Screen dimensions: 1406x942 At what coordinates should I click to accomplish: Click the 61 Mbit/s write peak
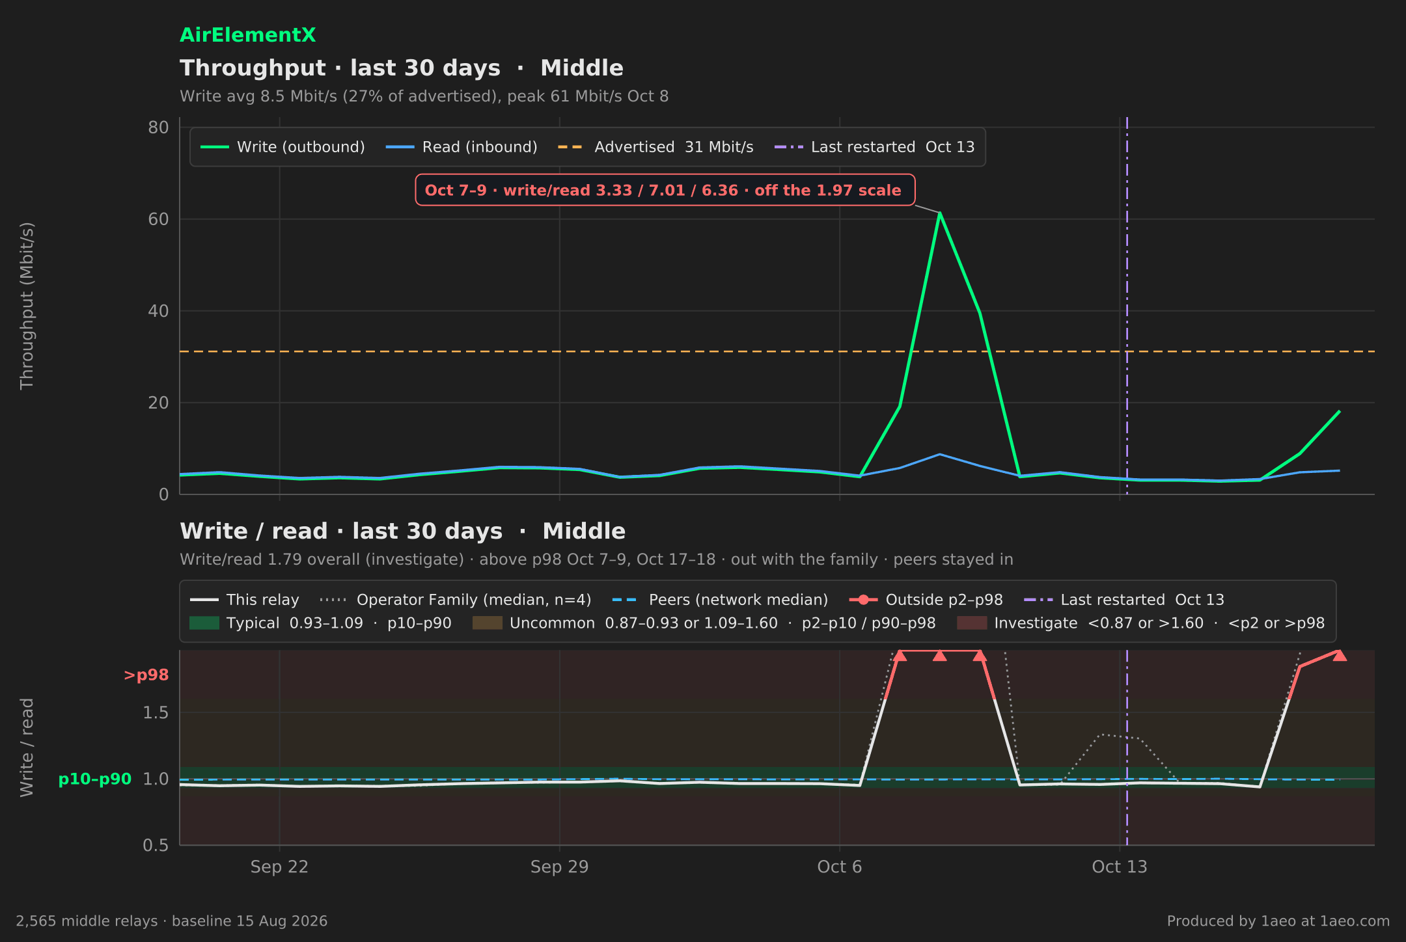939,213
